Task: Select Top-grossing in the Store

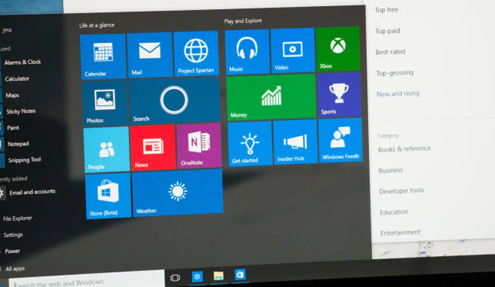Action: click(x=395, y=73)
